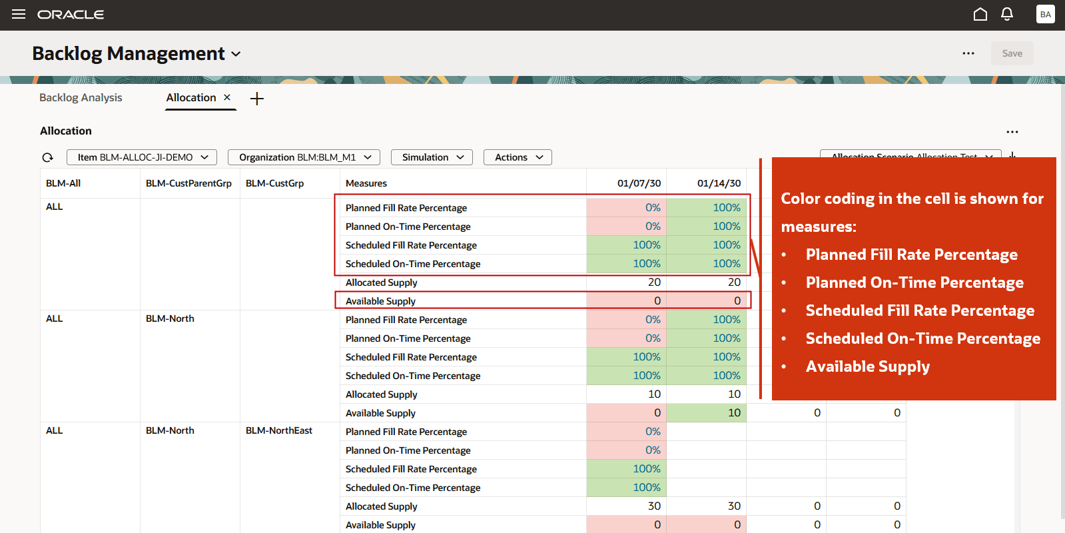Open the Organization BLM:BLM_M1 dropdown
Image resolution: width=1065 pixels, height=533 pixels.
pos(304,157)
